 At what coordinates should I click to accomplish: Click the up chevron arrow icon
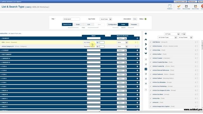(x=146, y=40)
